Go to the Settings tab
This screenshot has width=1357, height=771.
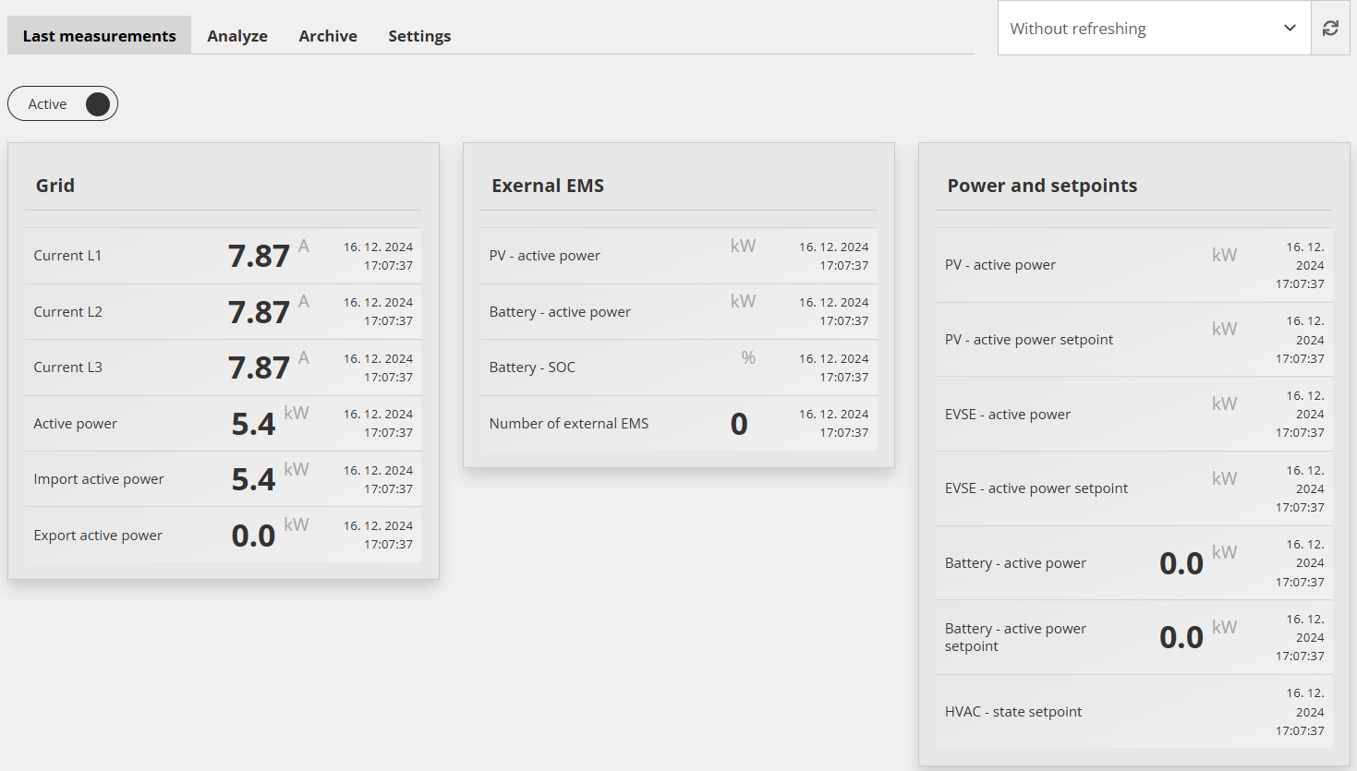pos(419,36)
